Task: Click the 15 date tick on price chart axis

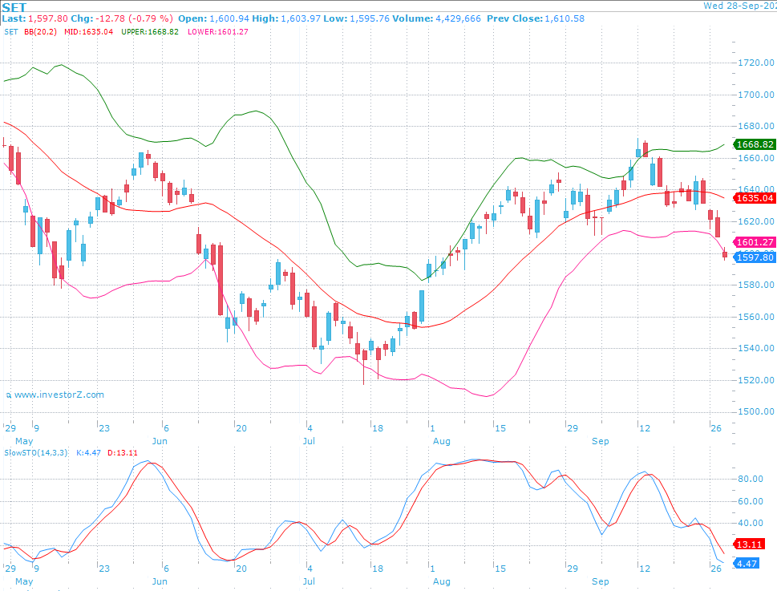Action: tap(500, 428)
